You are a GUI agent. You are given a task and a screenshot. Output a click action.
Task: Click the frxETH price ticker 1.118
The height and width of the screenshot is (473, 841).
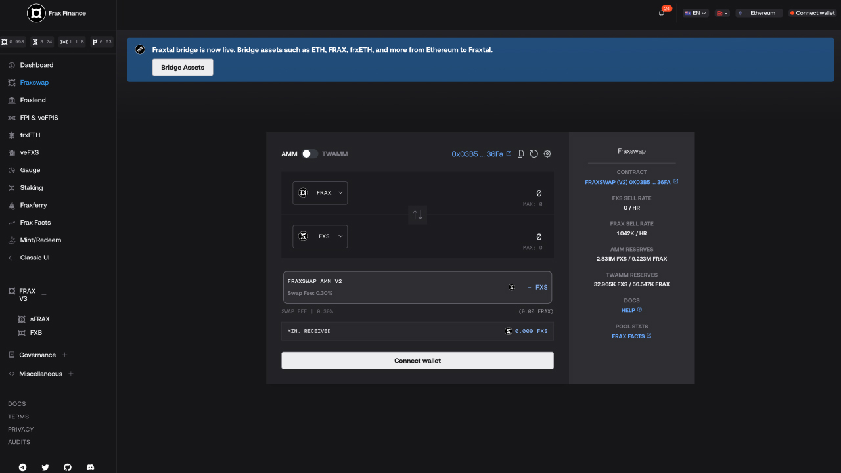tap(72, 42)
